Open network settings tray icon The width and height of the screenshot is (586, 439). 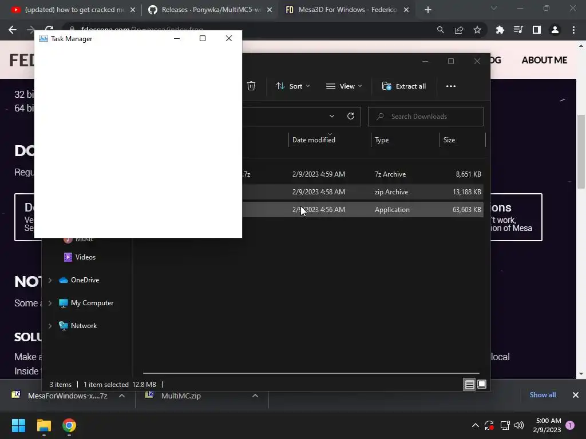point(505,425)
